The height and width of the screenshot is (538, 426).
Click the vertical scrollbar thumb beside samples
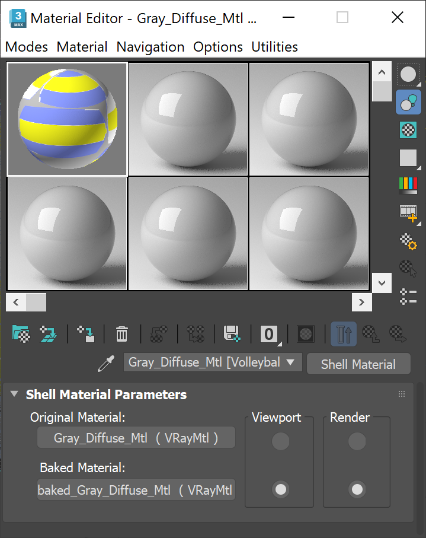382,91
